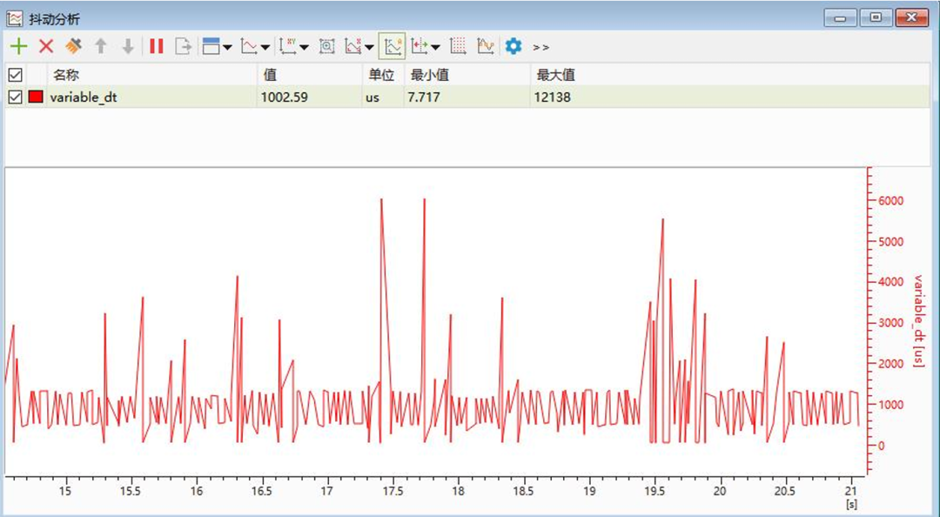Viewport: 940px width, 517px height.
Task: Click the red X remove-signal icon
Action: [46, 46]
